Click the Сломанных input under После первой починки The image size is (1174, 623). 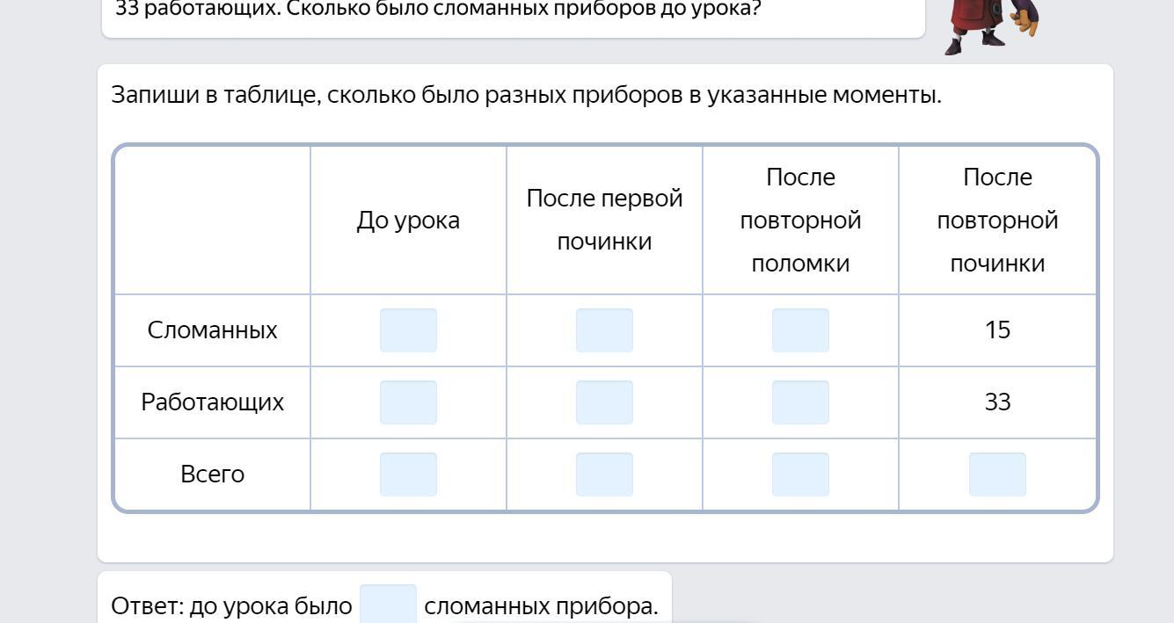pos(604,330)
